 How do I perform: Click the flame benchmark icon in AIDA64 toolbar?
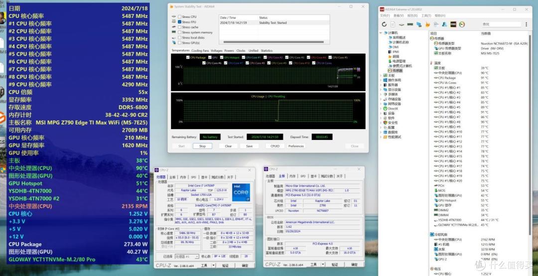pos(427,24)
